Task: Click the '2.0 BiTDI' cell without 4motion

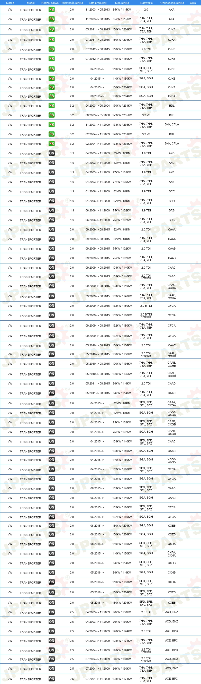Action: pos(146,306)
